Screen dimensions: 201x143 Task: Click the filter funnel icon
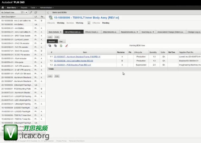22,12
